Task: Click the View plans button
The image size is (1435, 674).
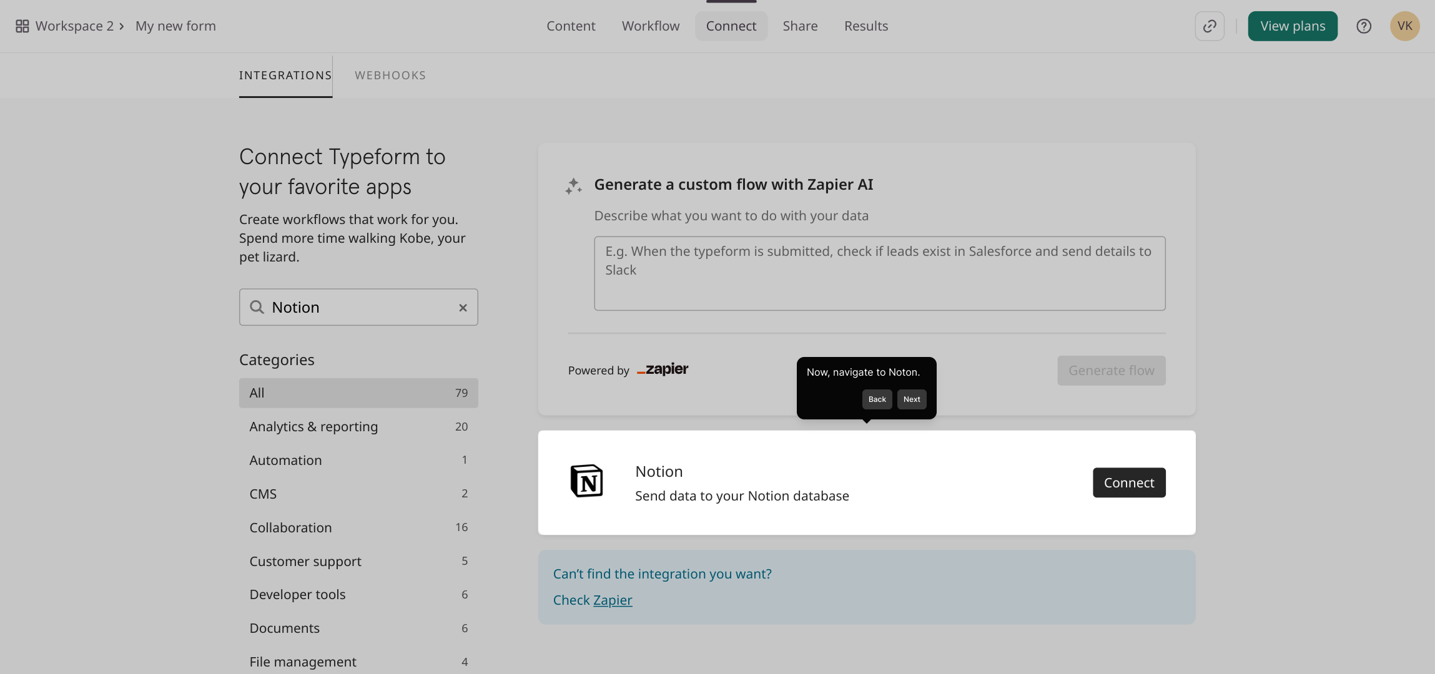Action: click(1292, 26)
